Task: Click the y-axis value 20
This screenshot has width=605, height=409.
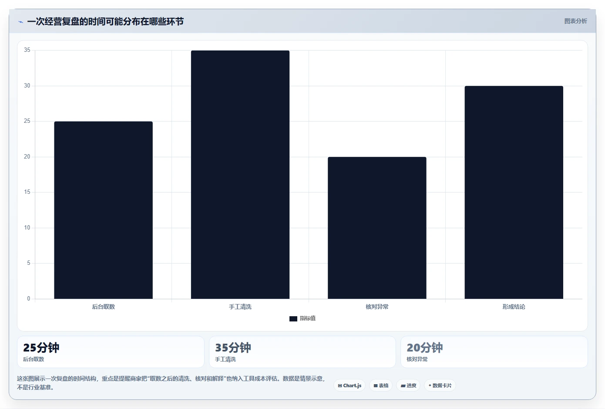Action: pos(27,157)
